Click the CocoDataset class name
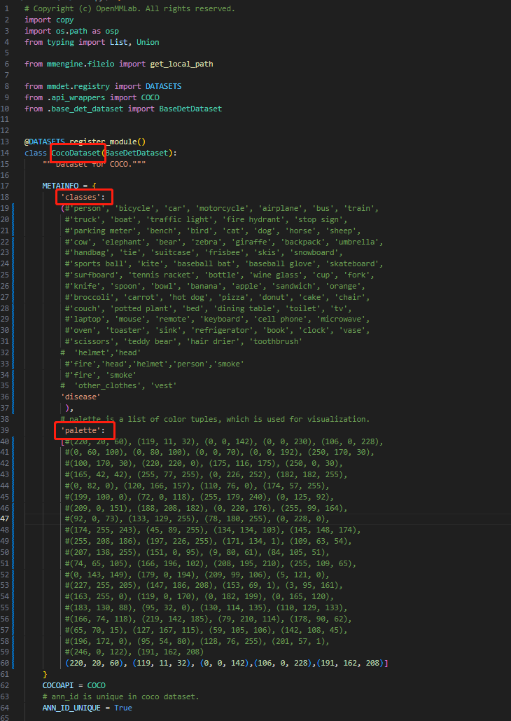 pos(76,153)
